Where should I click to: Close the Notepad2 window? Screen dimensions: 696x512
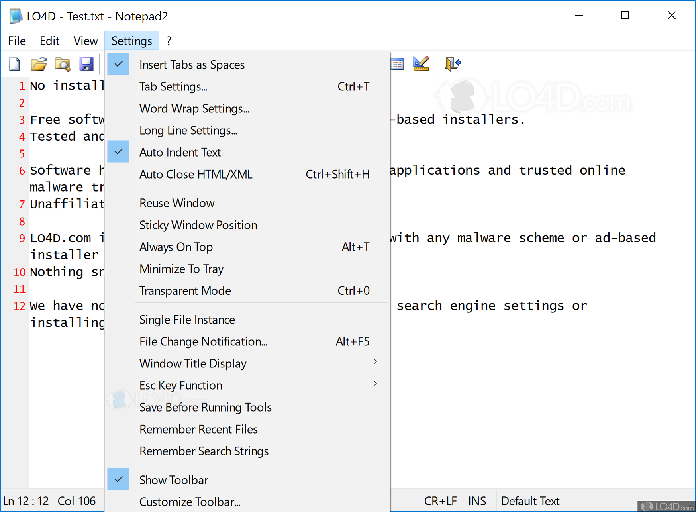(672, 16)
